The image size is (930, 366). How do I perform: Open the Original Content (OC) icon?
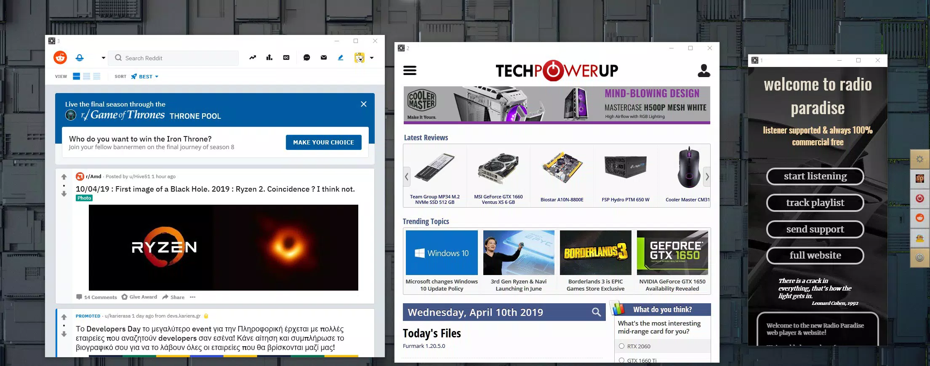coord(286,58)
